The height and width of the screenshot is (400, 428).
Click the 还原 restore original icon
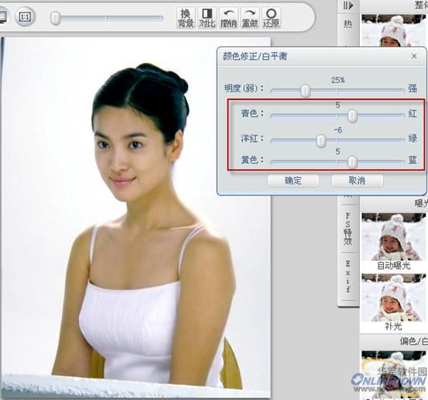pyautogui.click(x=272, y=18)
